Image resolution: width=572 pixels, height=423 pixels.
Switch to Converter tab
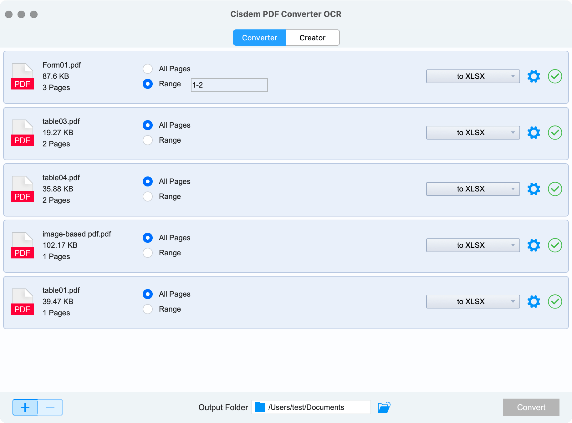[259, 38]
